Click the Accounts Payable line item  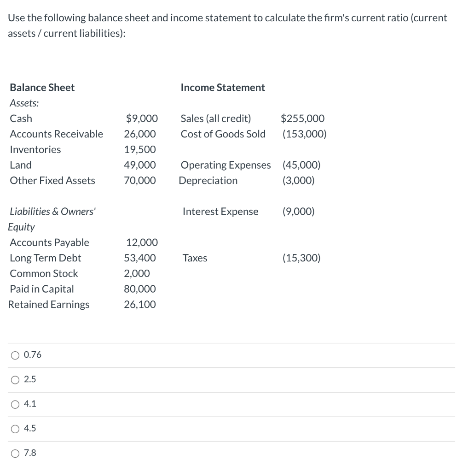coord(49,242)
